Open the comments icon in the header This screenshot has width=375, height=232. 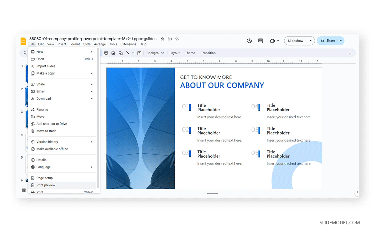click(260, 41)
